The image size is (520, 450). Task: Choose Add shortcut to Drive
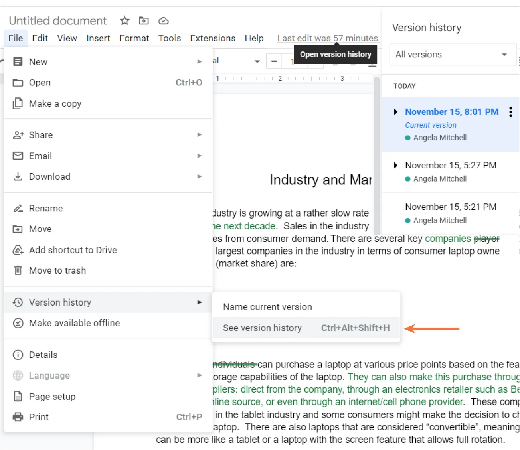(x=73, y=250)
